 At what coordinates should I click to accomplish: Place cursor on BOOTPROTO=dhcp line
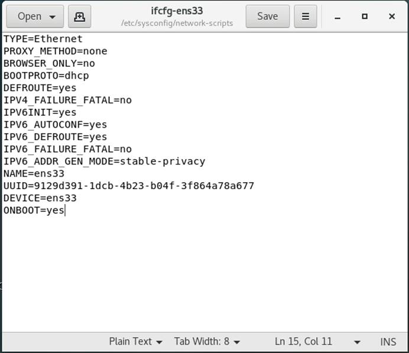tap(46, 76)
